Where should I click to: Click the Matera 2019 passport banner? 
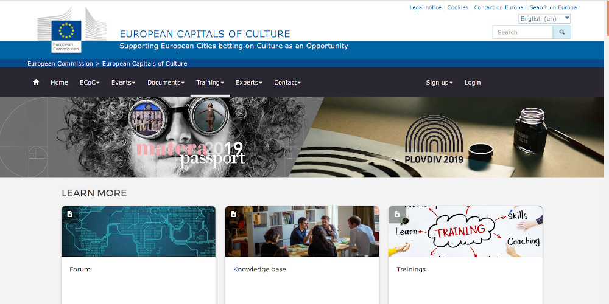(x=155, y=137)
